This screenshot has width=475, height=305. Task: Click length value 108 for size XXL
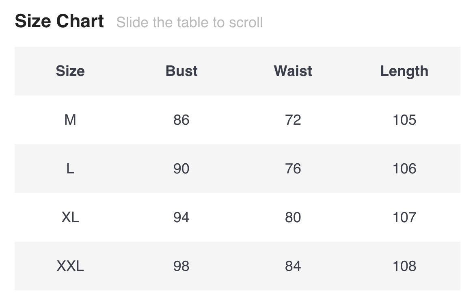tap(404, 266)
